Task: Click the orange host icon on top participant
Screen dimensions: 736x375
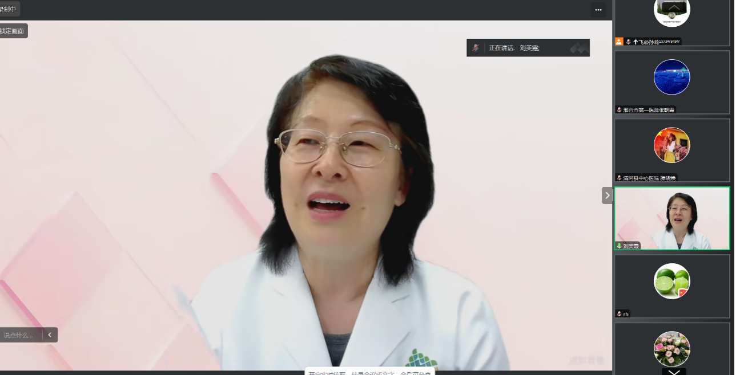Action: (x=619, y=42)
